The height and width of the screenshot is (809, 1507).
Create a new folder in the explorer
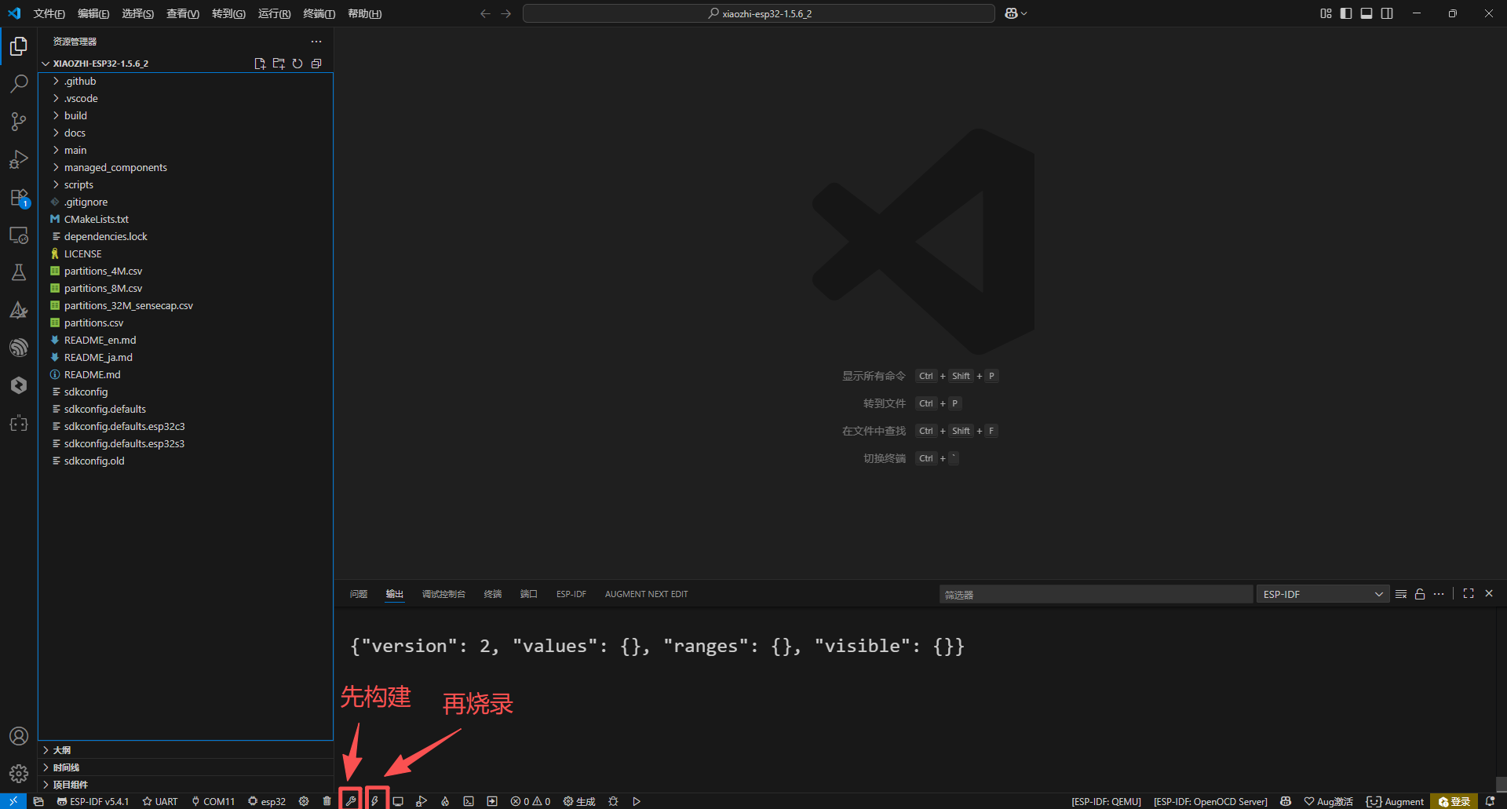(279, 64)
